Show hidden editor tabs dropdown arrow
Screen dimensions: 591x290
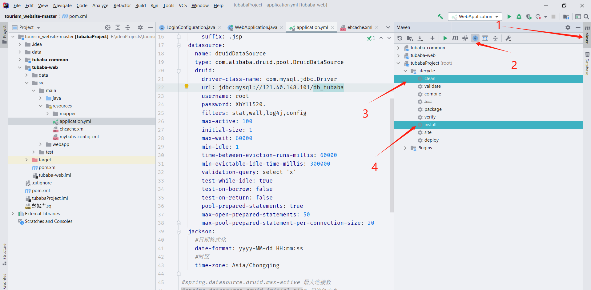(x=388, y=27)
